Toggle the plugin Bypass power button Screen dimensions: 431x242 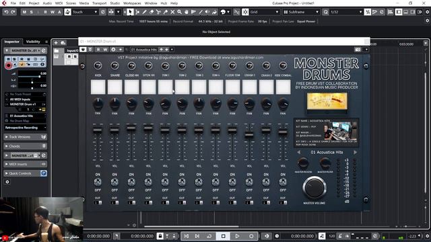pyautogui.click(x=83, y=50)
